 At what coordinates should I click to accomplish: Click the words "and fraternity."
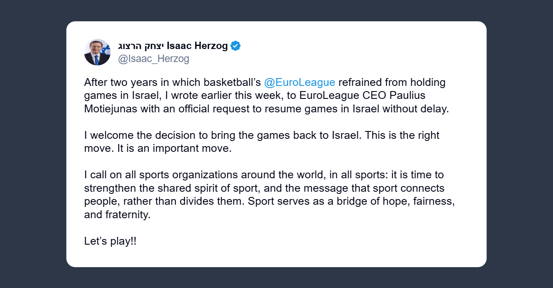point(117,214)
